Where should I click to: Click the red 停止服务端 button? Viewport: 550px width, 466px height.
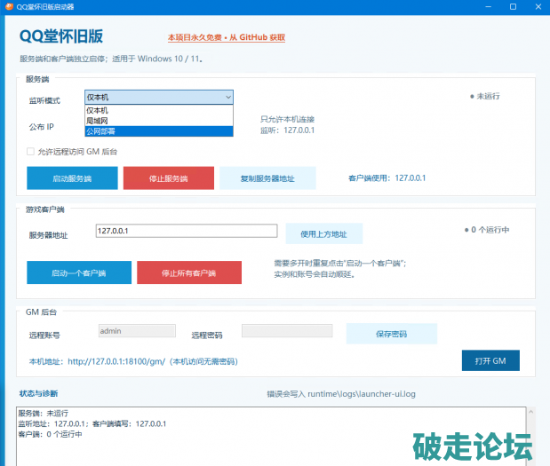pyautogui.click(x=169, y=178)
